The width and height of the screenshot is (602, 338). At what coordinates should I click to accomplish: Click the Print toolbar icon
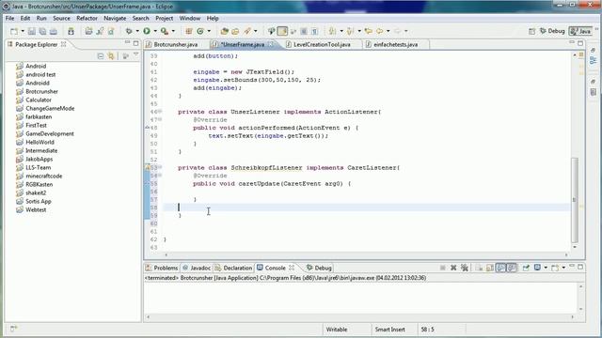click(54, 31)
